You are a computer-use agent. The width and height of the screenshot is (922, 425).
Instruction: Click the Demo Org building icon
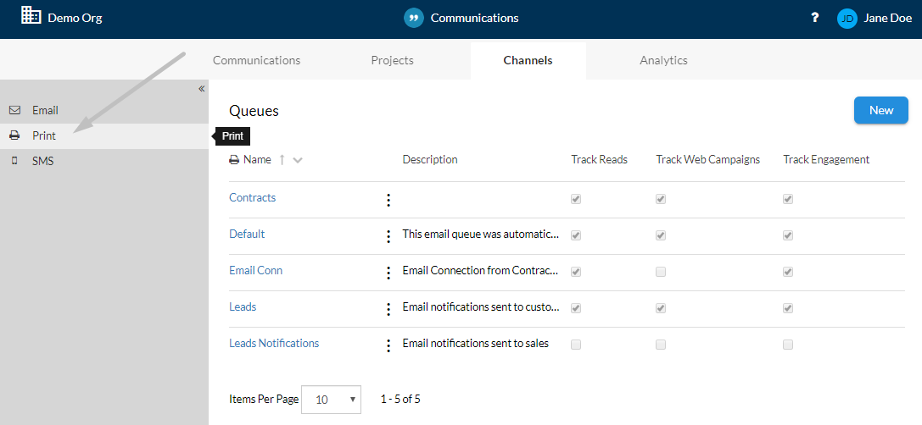coord(31,16)
